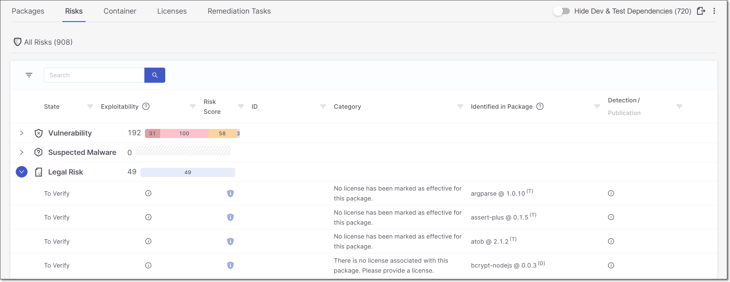Click the Suspected Malware group label

82,152
